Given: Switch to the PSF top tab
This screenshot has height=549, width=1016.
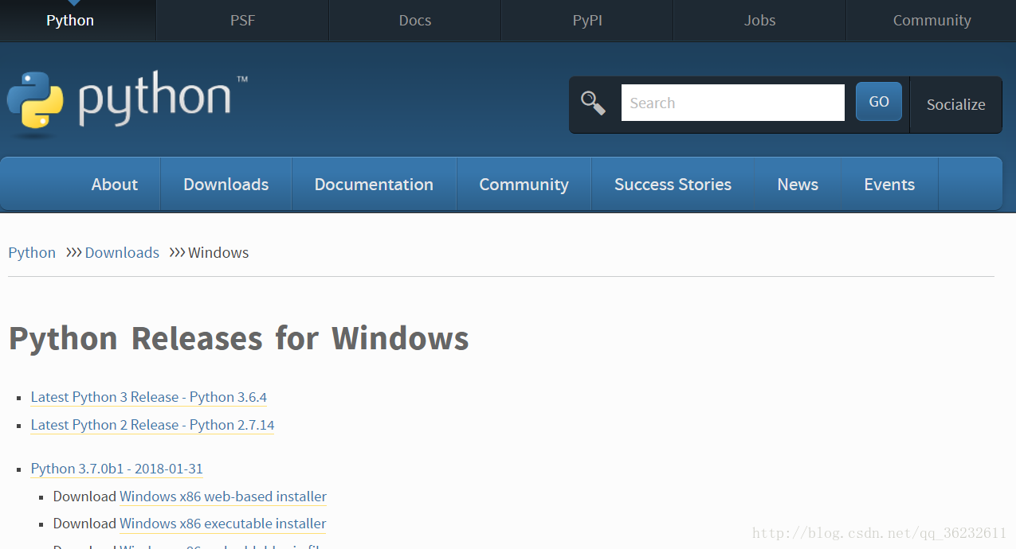Looking at the screenshot, I should click(x=242, y=21).
